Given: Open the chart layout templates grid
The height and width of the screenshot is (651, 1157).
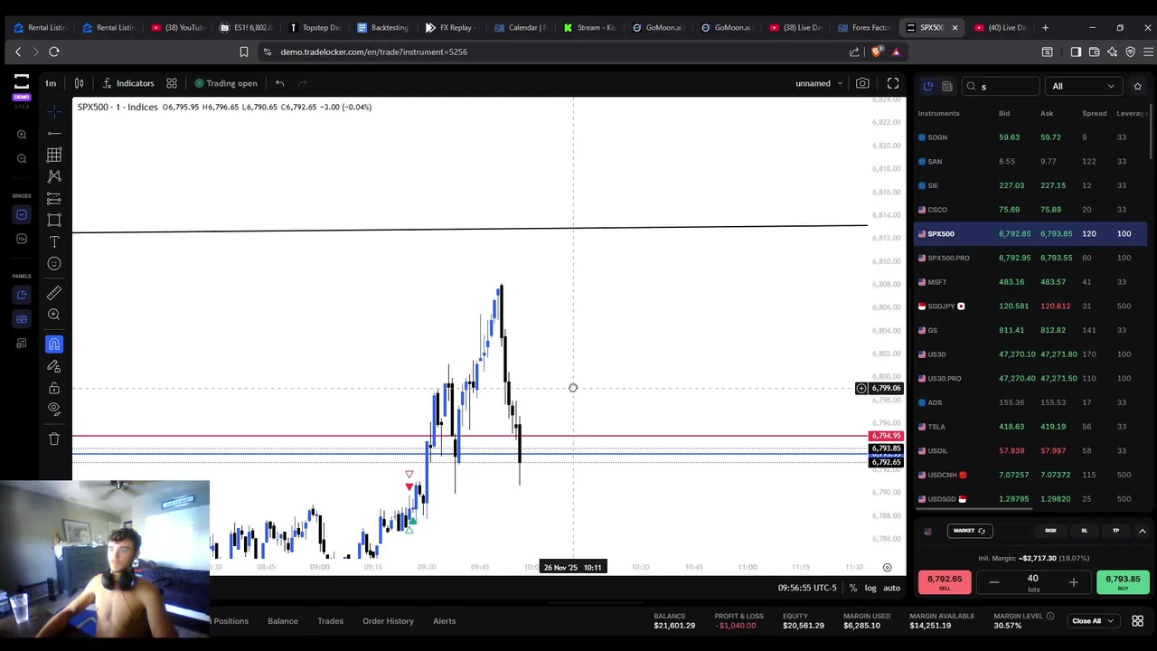Looking at the screenshot, I should (x=172, y=83).
